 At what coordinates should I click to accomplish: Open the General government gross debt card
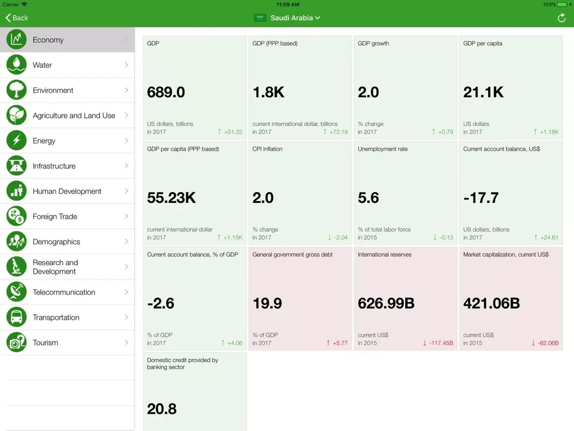(x=300, y=298)
